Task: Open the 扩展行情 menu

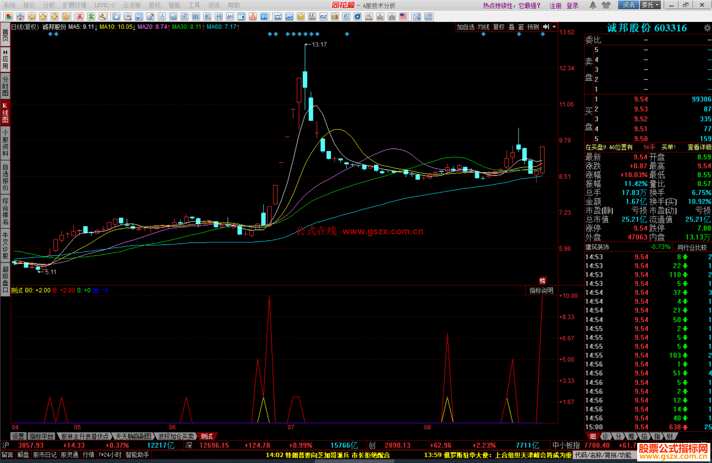Action: [x=74, y=5]
